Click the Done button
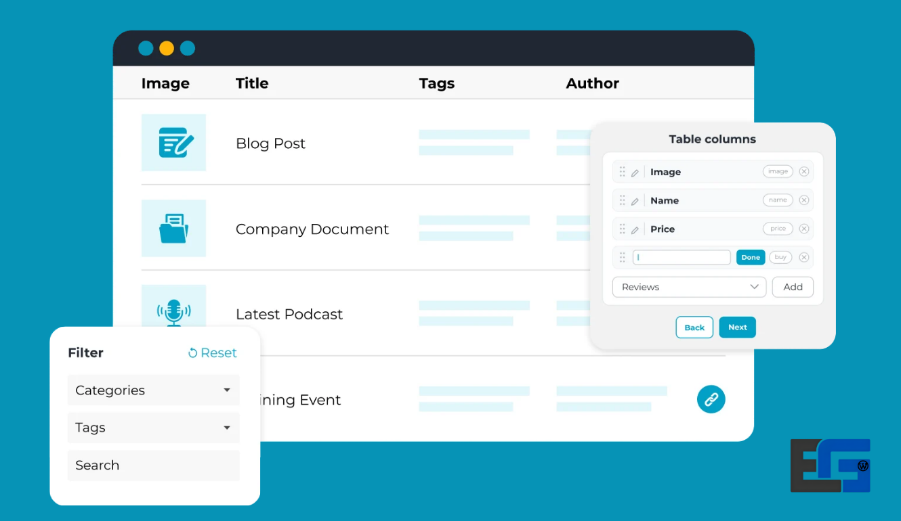 pyautogui.click(x=751, y=257)
